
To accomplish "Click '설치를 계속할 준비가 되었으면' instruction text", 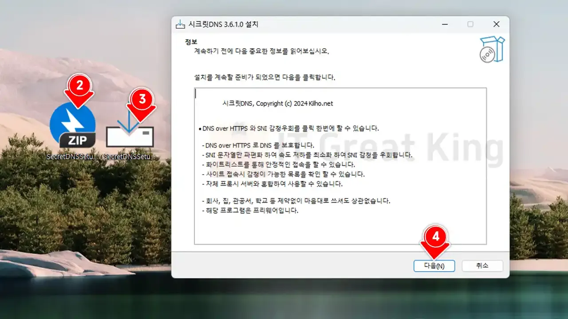I will pyautogui.click(x=264, y=78).
